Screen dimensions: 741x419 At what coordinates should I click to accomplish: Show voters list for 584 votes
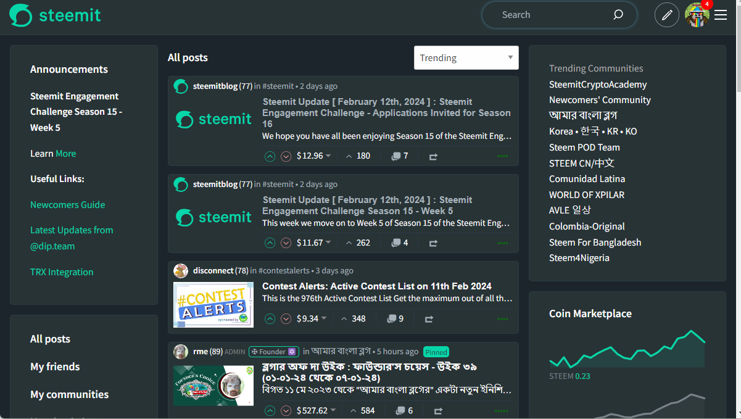pos(362,411)
